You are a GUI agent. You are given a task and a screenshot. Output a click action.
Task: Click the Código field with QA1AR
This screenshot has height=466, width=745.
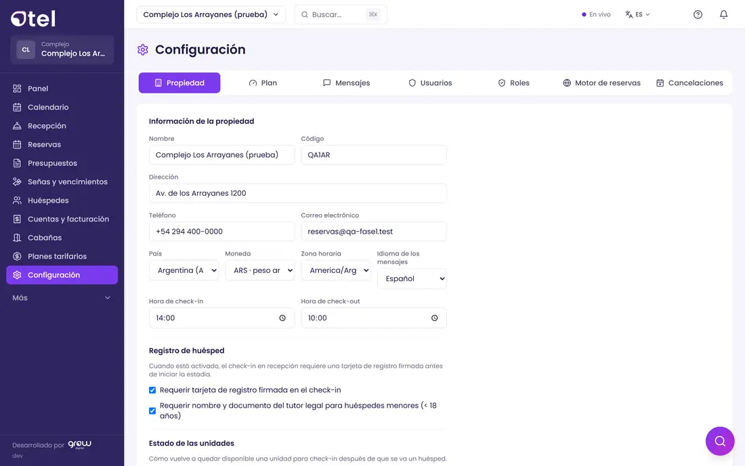click(x=374, y=155)
